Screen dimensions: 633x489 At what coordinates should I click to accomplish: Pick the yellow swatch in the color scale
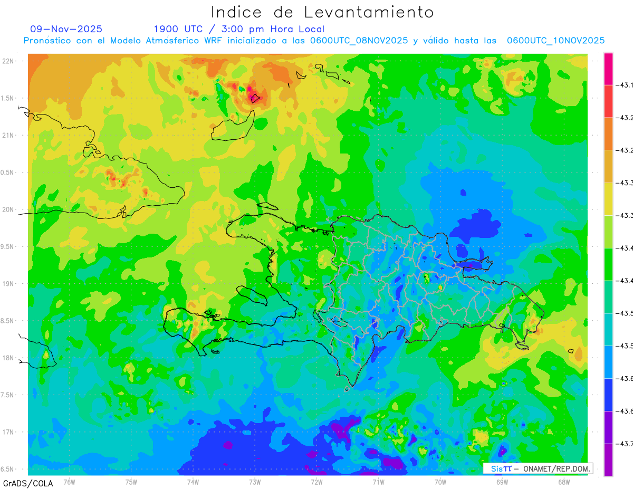[x=608, y=199]
